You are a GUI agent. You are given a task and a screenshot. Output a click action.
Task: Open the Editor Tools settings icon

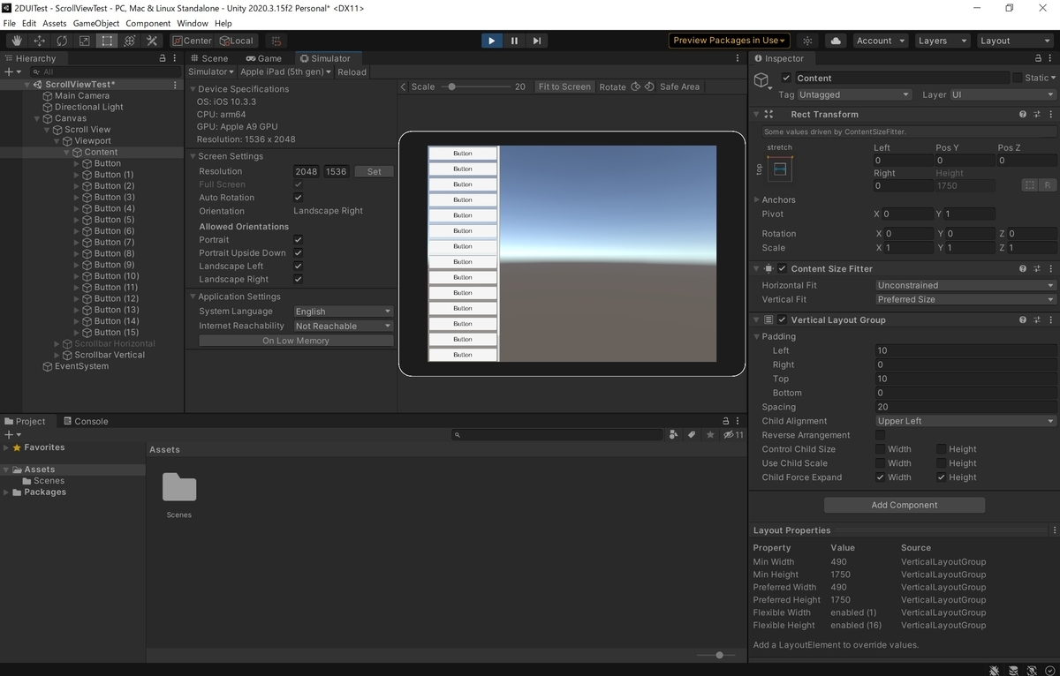coord(151,41)
